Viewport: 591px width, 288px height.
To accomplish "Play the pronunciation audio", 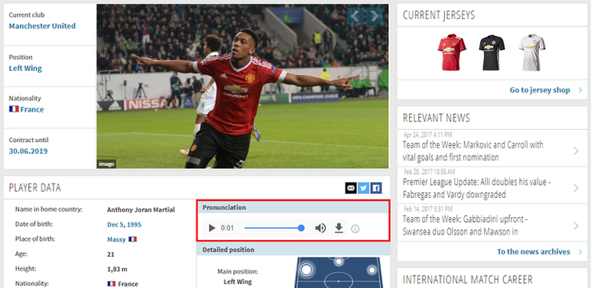I will (x=212, y=228).
